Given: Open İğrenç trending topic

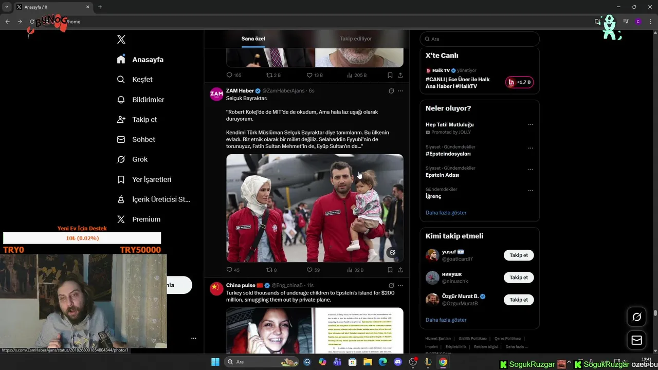Looking at the screenshot, I should 433,196.
